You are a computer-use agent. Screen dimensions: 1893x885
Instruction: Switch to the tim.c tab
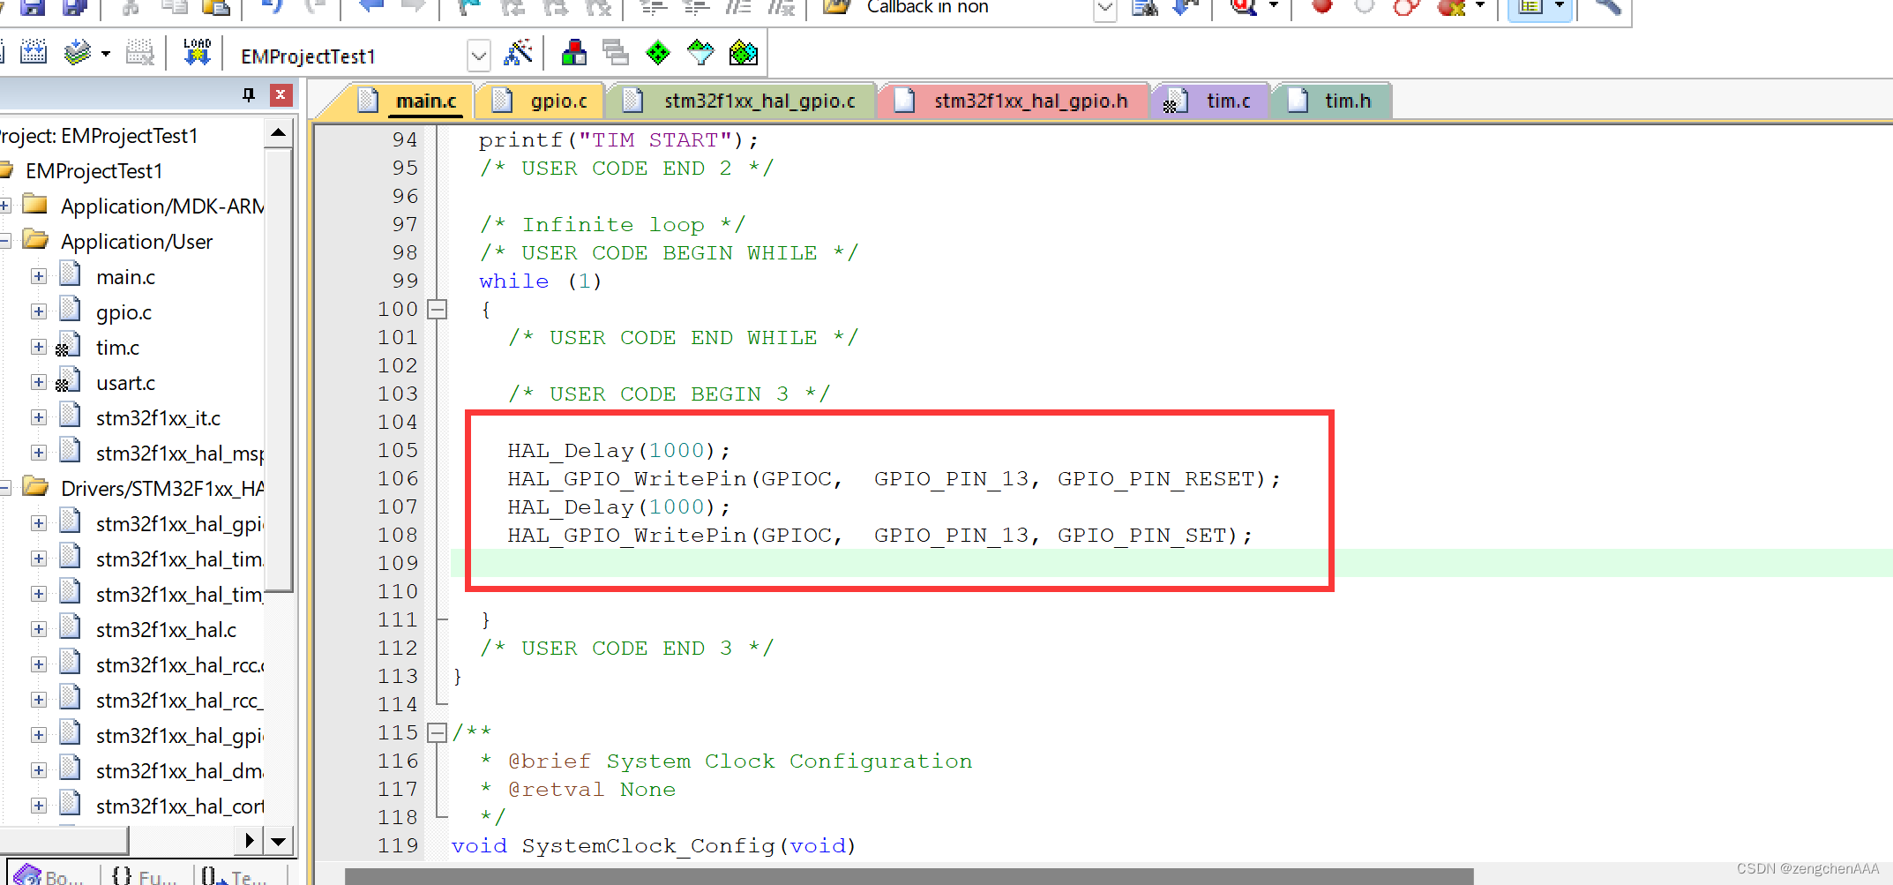click(x=1210, y=101)
